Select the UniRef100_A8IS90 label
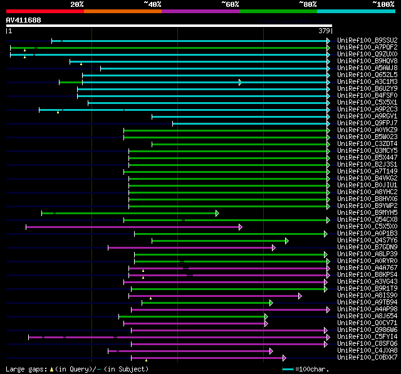Image resolution: width=401 pixels, height=374 pixels. 367,296
